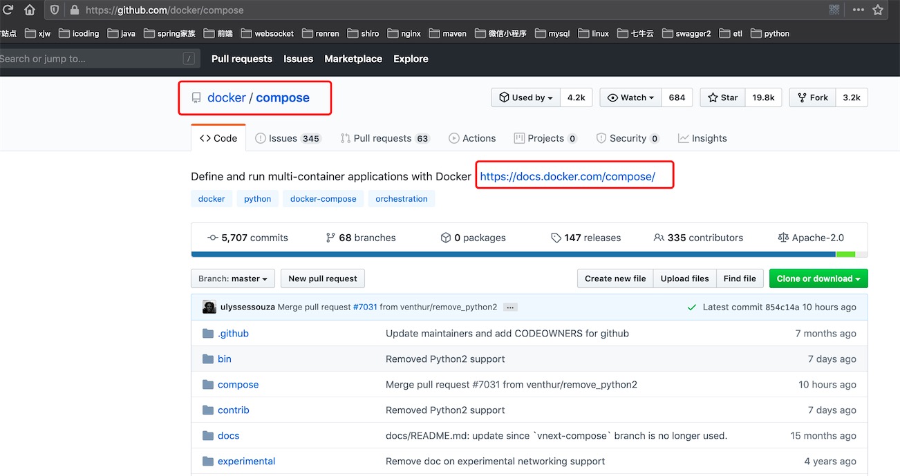900x476 pixels.
Task: View the 5,707 commits
Action: pyautogui.click(x=247, y=238)
